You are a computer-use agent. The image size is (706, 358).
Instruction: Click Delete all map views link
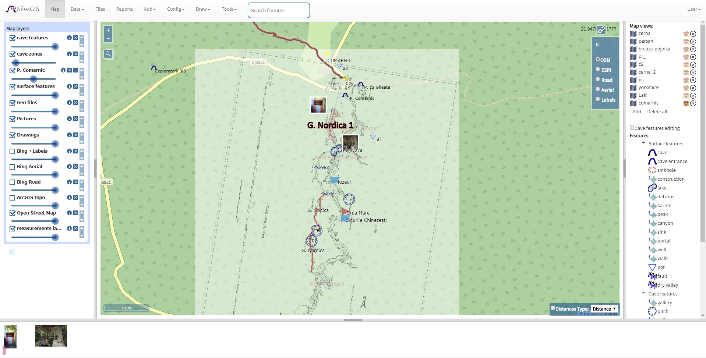pyautogui.click(x=657, y=112)
